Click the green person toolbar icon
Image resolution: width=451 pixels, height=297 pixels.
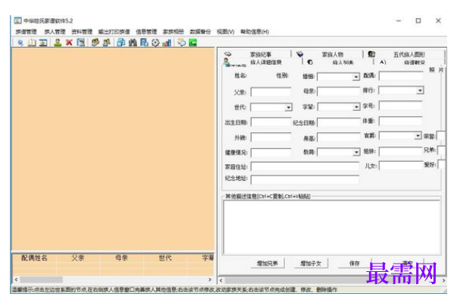(58, 43)
